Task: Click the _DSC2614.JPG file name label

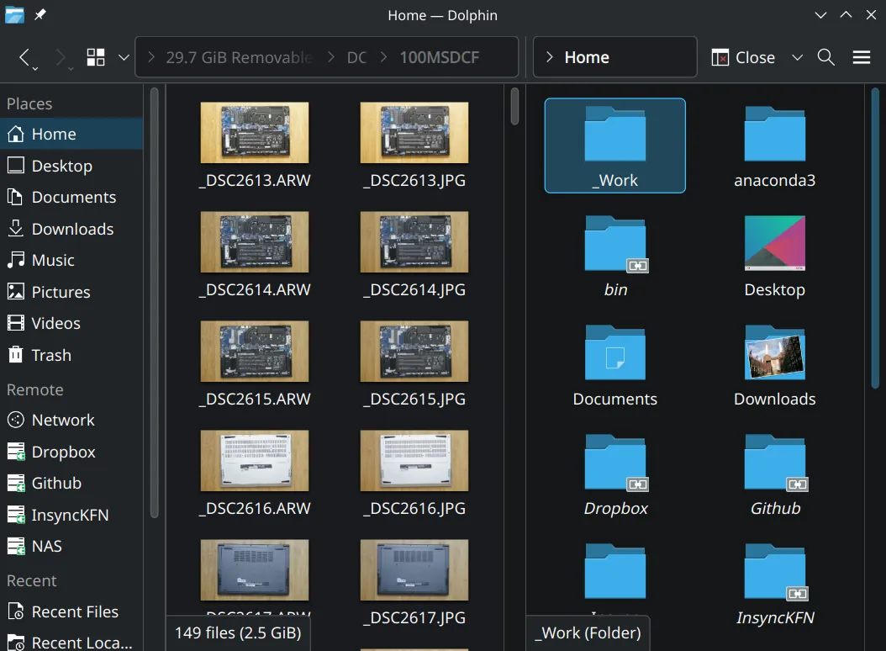Action: tap(414, 289)
